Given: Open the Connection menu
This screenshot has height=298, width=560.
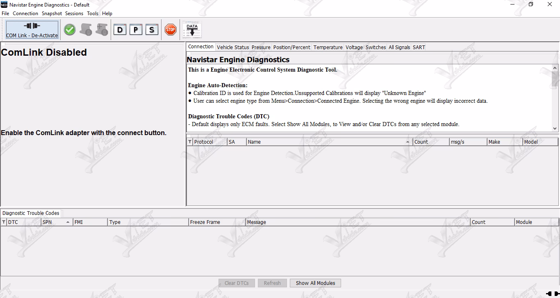Looking at the screenshot, I should click(x=25, y=13).
